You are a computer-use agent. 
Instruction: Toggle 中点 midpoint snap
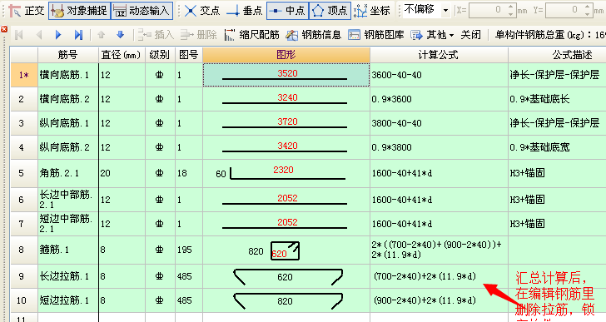coord(287,11)
